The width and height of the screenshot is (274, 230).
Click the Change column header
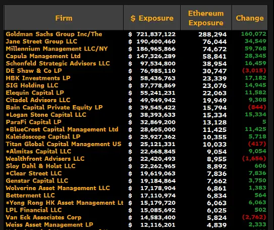[x=250, y=18]
